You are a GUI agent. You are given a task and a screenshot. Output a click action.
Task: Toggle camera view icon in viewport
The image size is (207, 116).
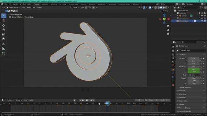pos(168,34)
